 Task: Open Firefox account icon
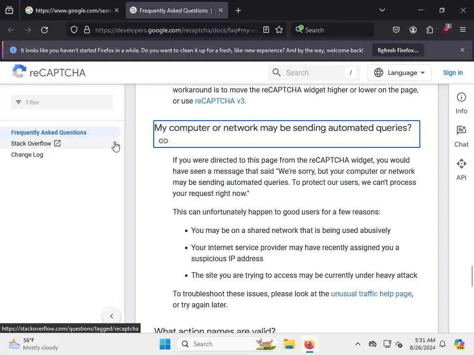pyautogui.click(x=413, y=30)
